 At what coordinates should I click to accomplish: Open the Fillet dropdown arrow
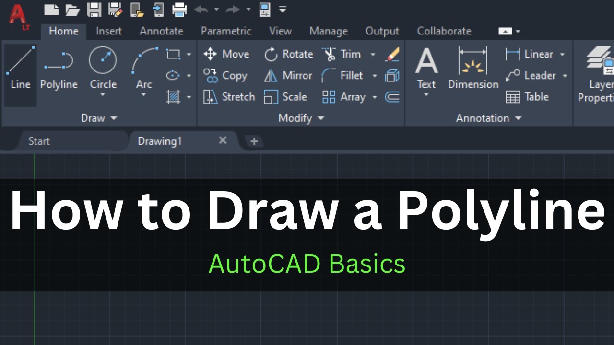pyautogui.click(x=375, y=76)
